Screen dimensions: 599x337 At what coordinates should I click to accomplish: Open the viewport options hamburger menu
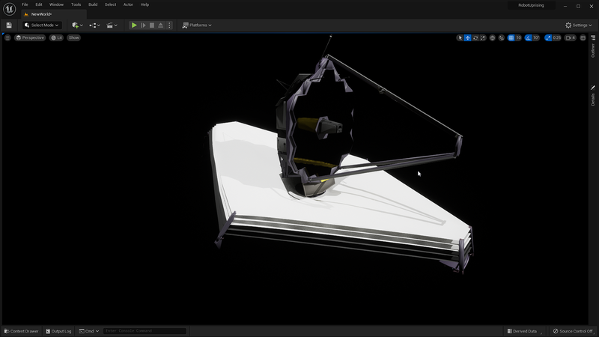[7, 37]
